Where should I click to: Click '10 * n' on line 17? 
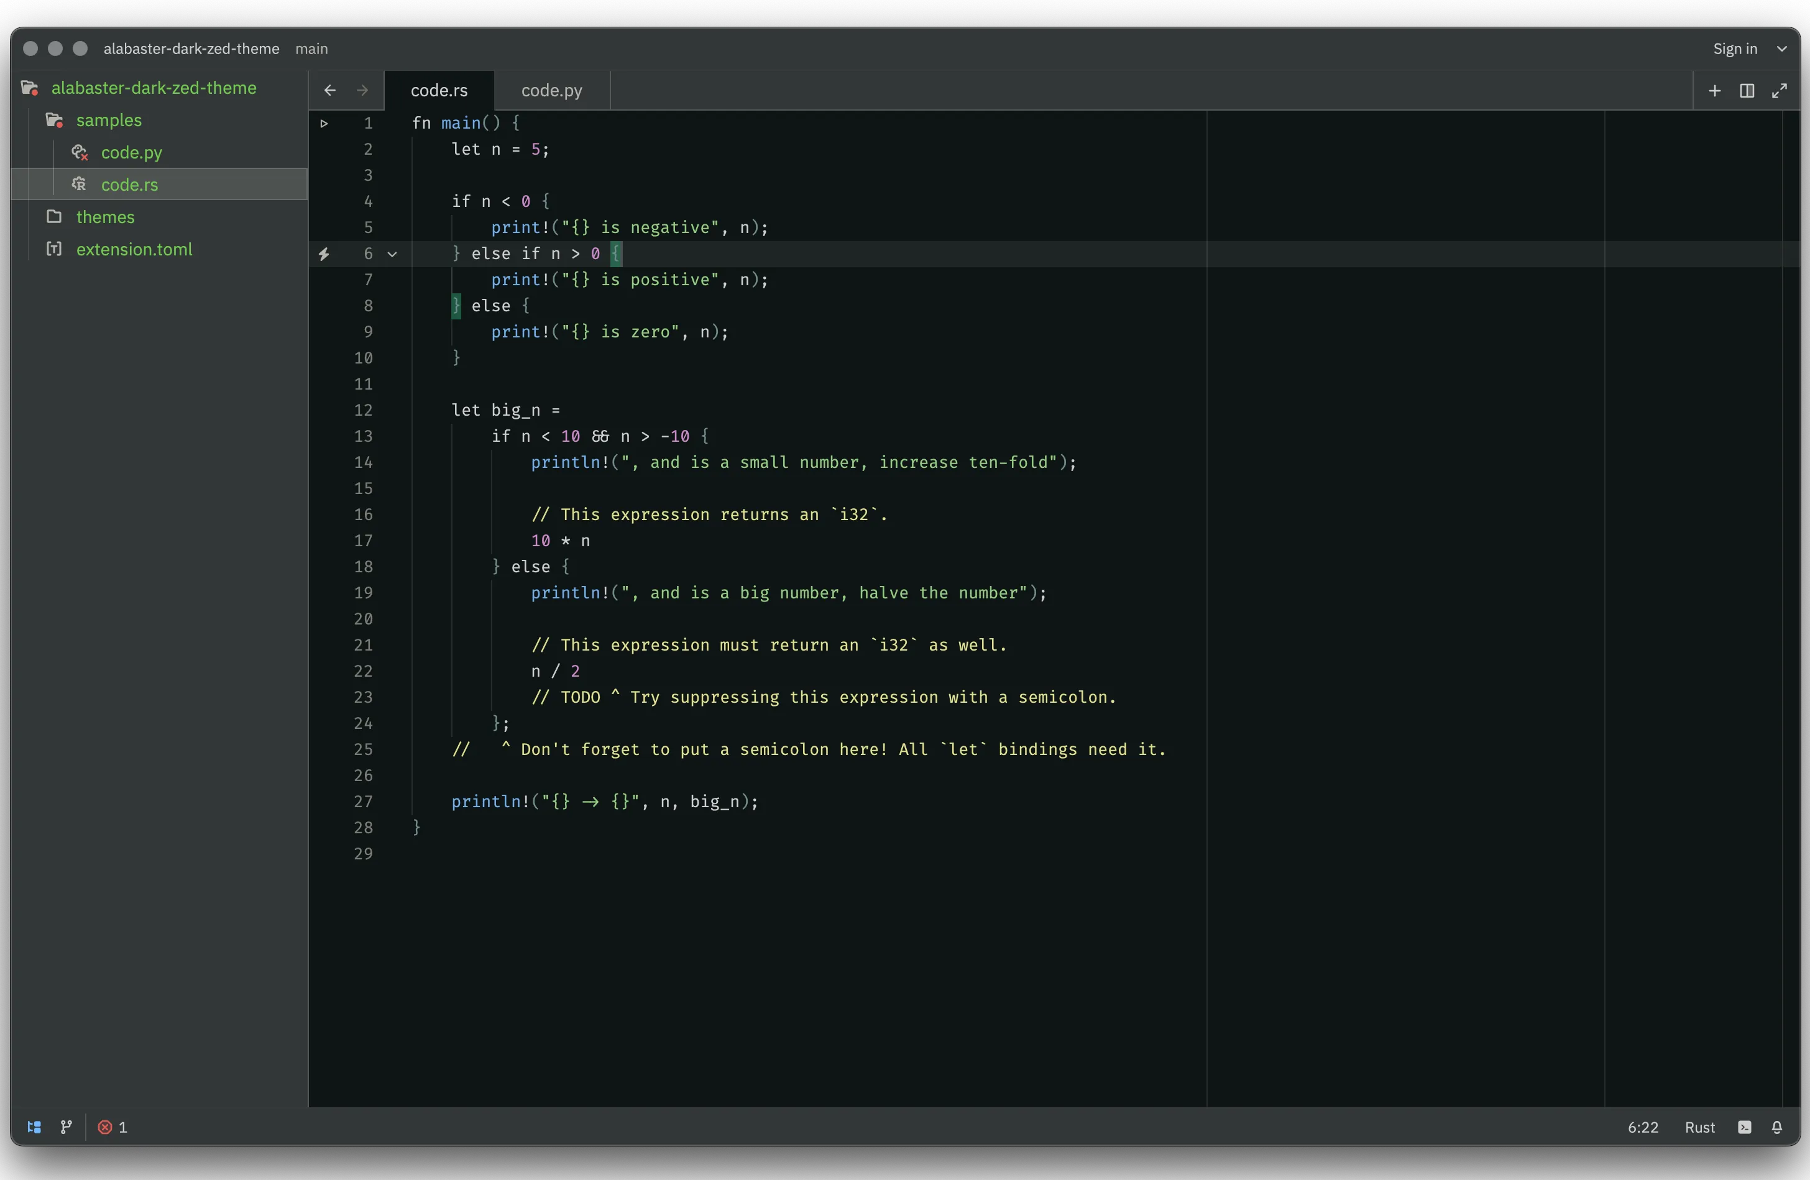tap(561, 541)
